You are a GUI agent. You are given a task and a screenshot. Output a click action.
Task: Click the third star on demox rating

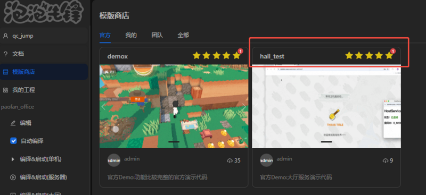pos(217,56)
